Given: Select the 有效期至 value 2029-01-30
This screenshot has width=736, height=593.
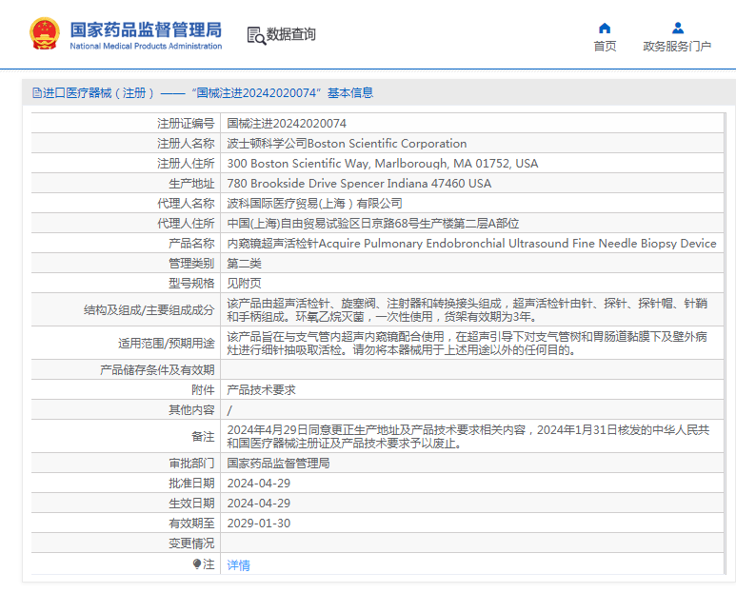Looking at the screenshot, I should point(259,524).
